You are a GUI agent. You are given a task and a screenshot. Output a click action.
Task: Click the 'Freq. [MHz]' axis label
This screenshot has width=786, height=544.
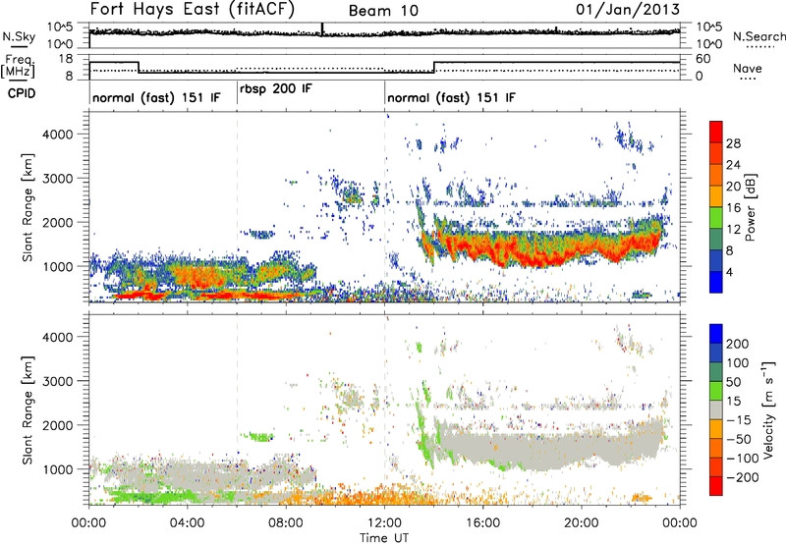click(x=19, y=66)
